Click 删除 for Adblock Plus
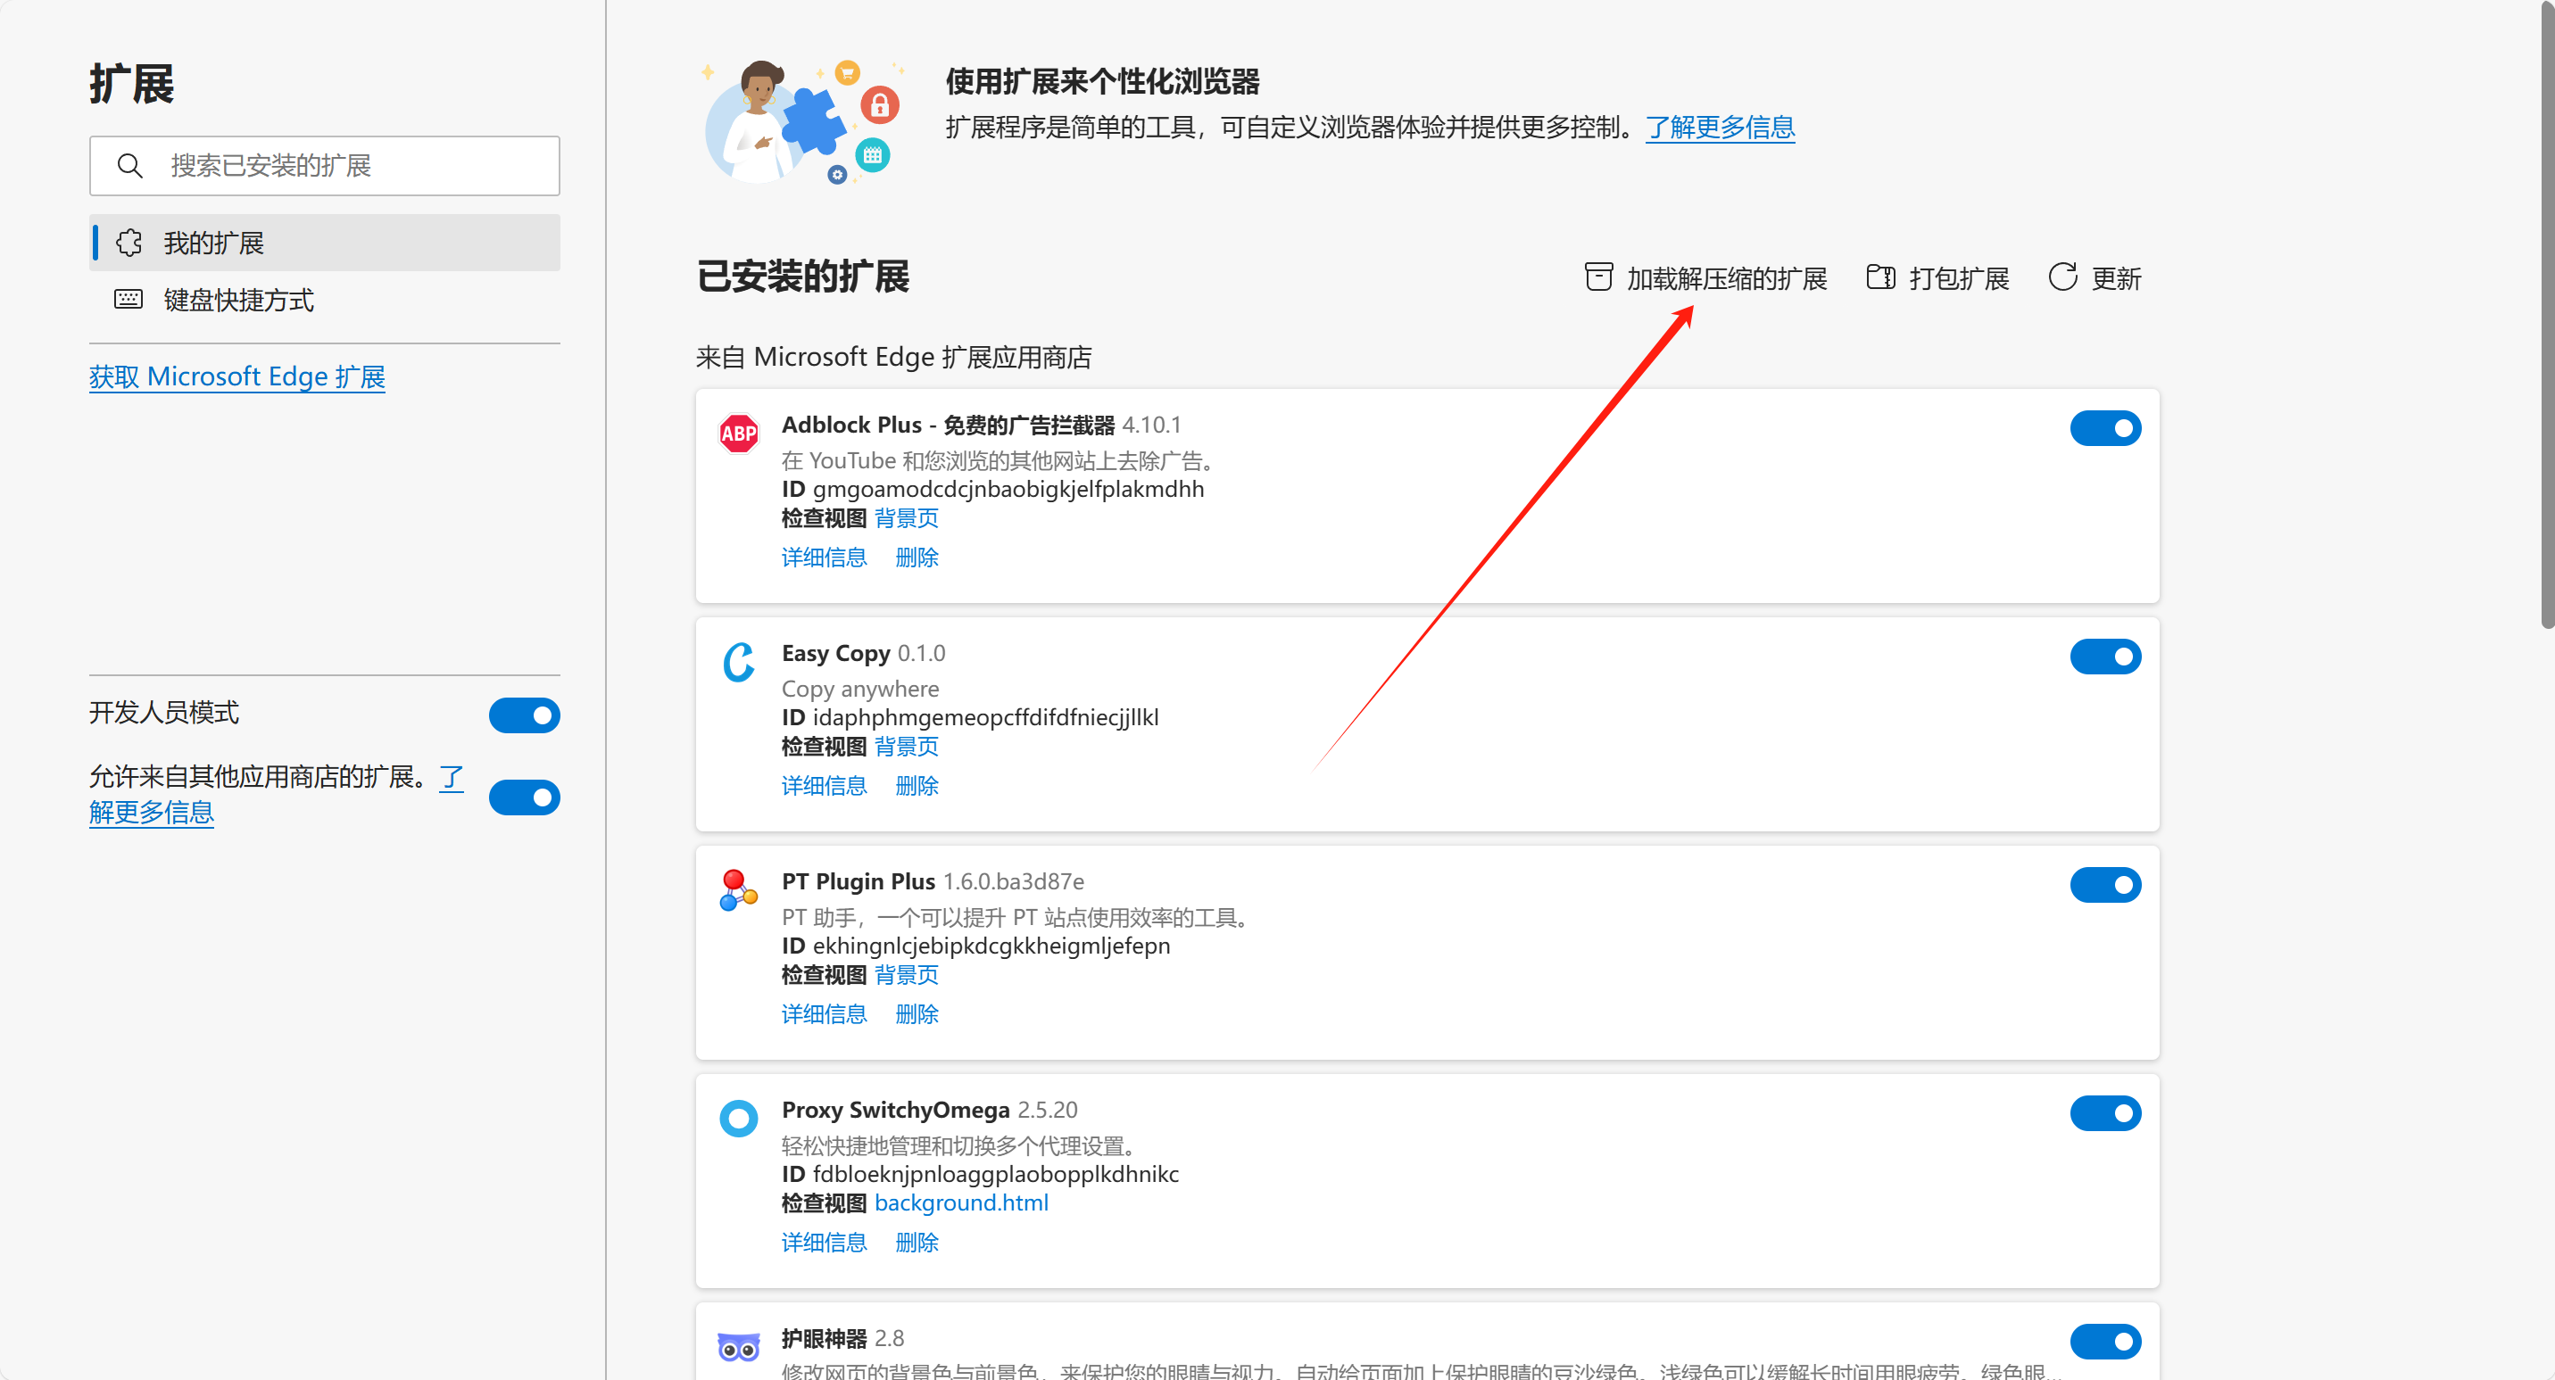 point(917,558)
